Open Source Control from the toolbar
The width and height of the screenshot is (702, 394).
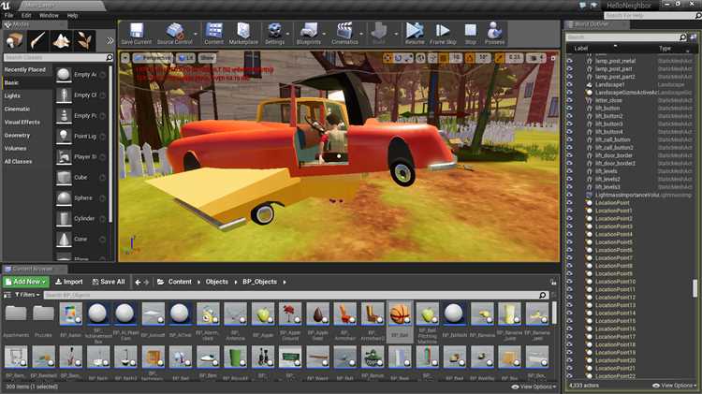(x=175, y=33)
